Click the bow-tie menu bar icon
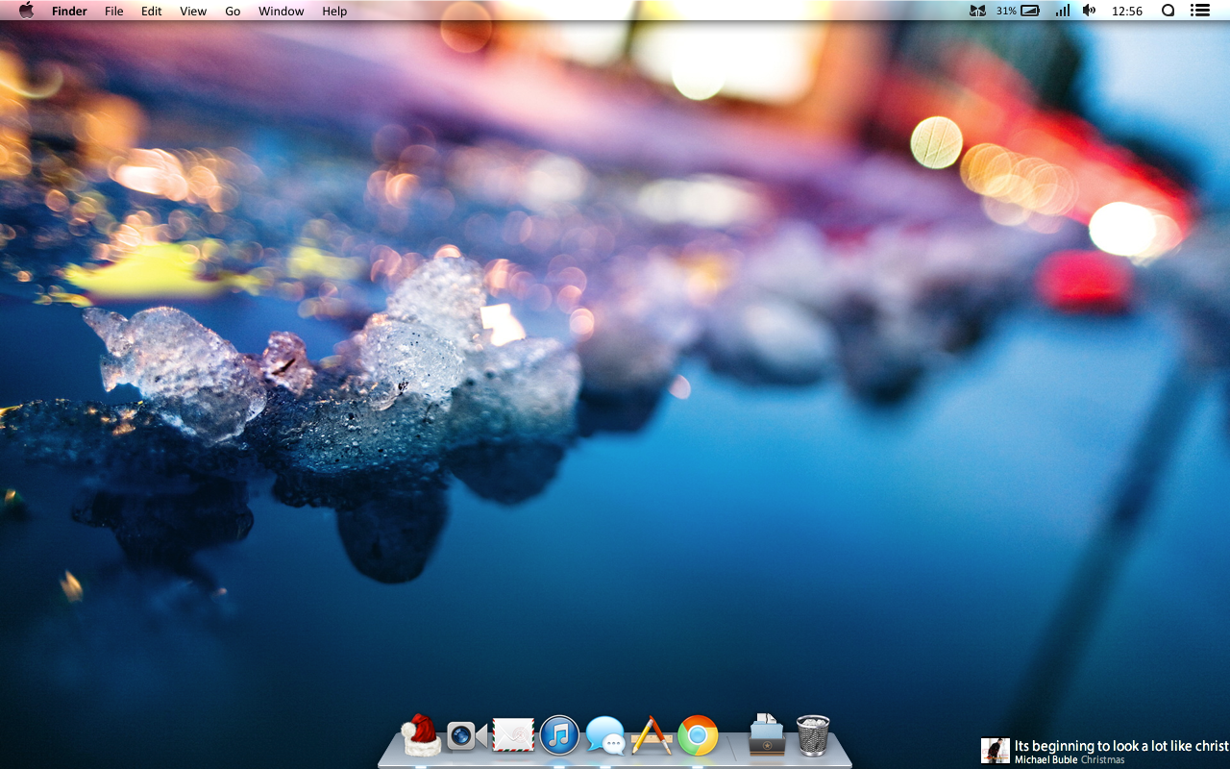 [x=977, y=11]
